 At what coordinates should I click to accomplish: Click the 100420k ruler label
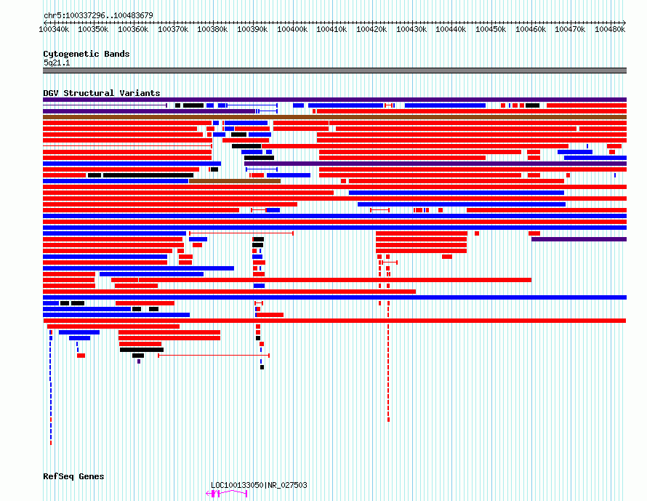371,29
